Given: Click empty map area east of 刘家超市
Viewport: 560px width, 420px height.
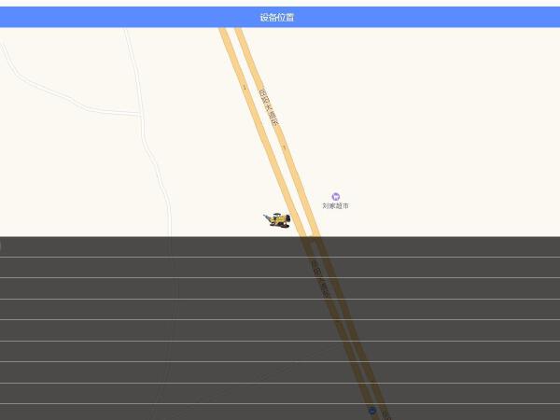Looking at the screenshot, I should coord(446,200).
